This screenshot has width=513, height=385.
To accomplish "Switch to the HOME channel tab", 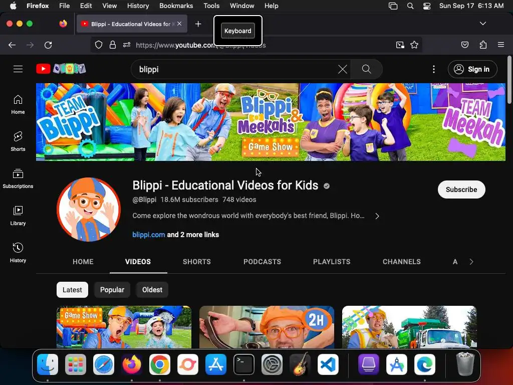I will (83, 262).
